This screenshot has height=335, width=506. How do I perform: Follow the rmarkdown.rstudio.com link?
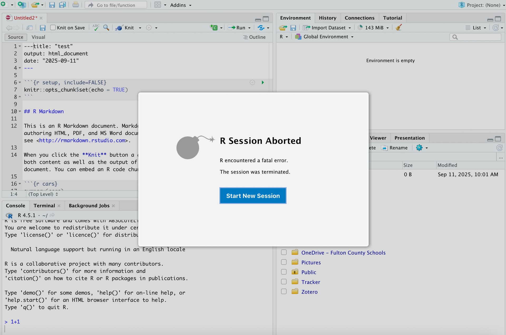point(82,140)
